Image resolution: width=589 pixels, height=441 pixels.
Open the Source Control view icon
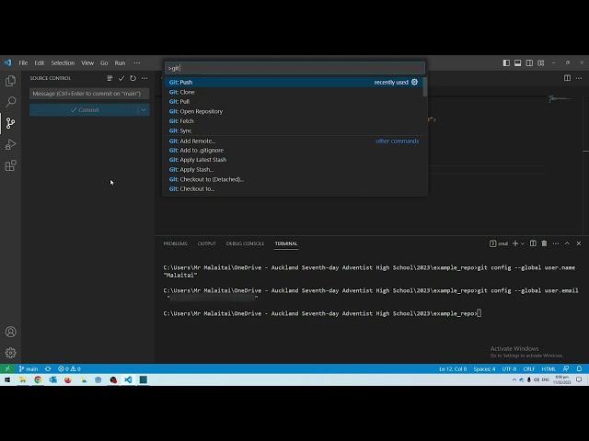click(x=10, y=123)
